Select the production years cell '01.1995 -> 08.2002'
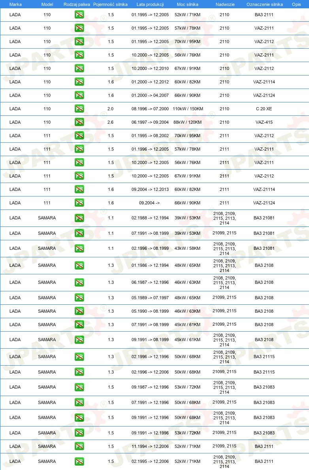The image size is (309, 470). click(150, 136)
